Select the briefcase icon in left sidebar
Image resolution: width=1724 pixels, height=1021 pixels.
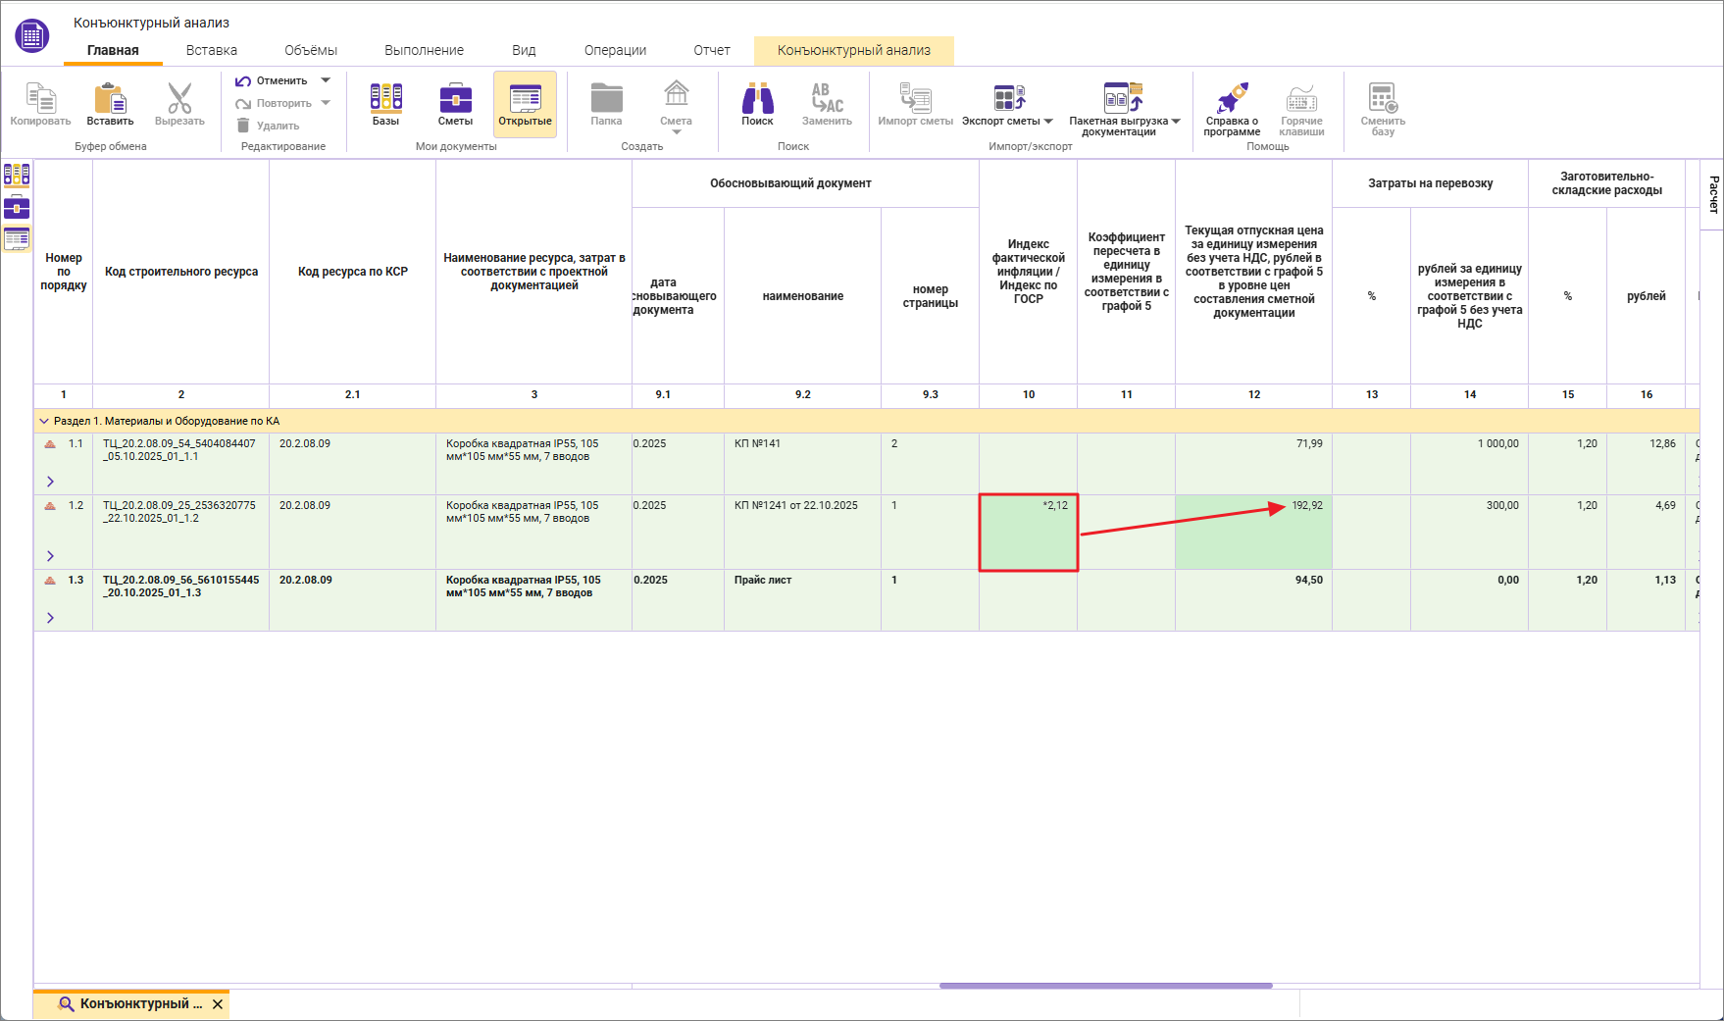[17, 207]
